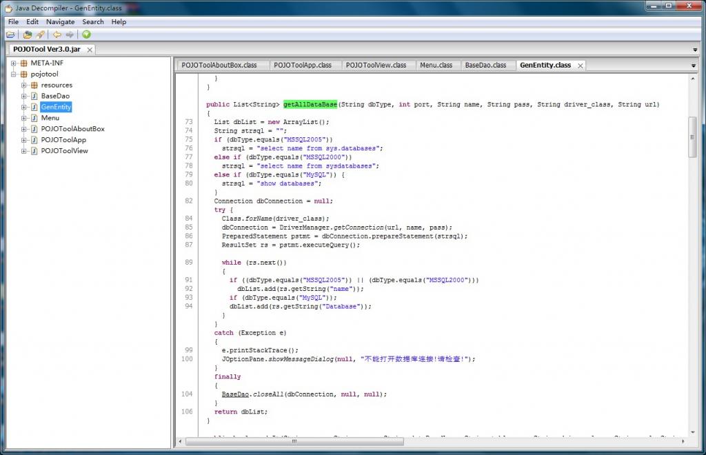Collapse the pojotool package node
This screenshot has width=706, height=455.
pos(13,74)
